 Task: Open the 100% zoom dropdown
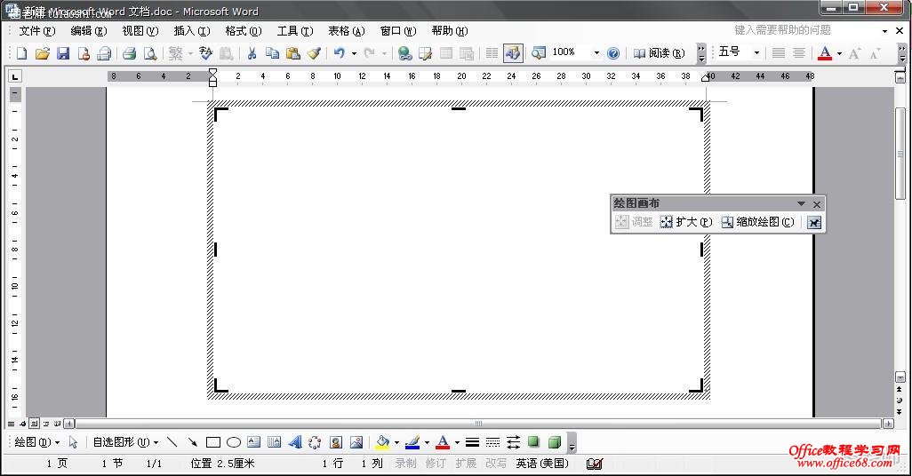[x=596, y=53]
